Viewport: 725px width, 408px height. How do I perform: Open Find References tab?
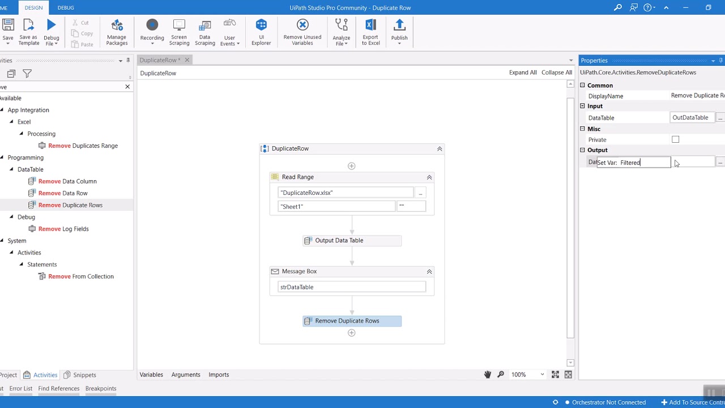coord(59,389)
